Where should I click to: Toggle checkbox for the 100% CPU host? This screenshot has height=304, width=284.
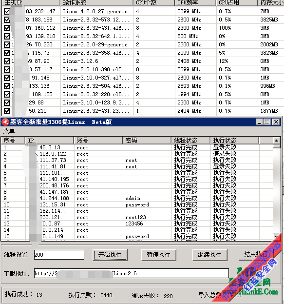coord(7,28)
